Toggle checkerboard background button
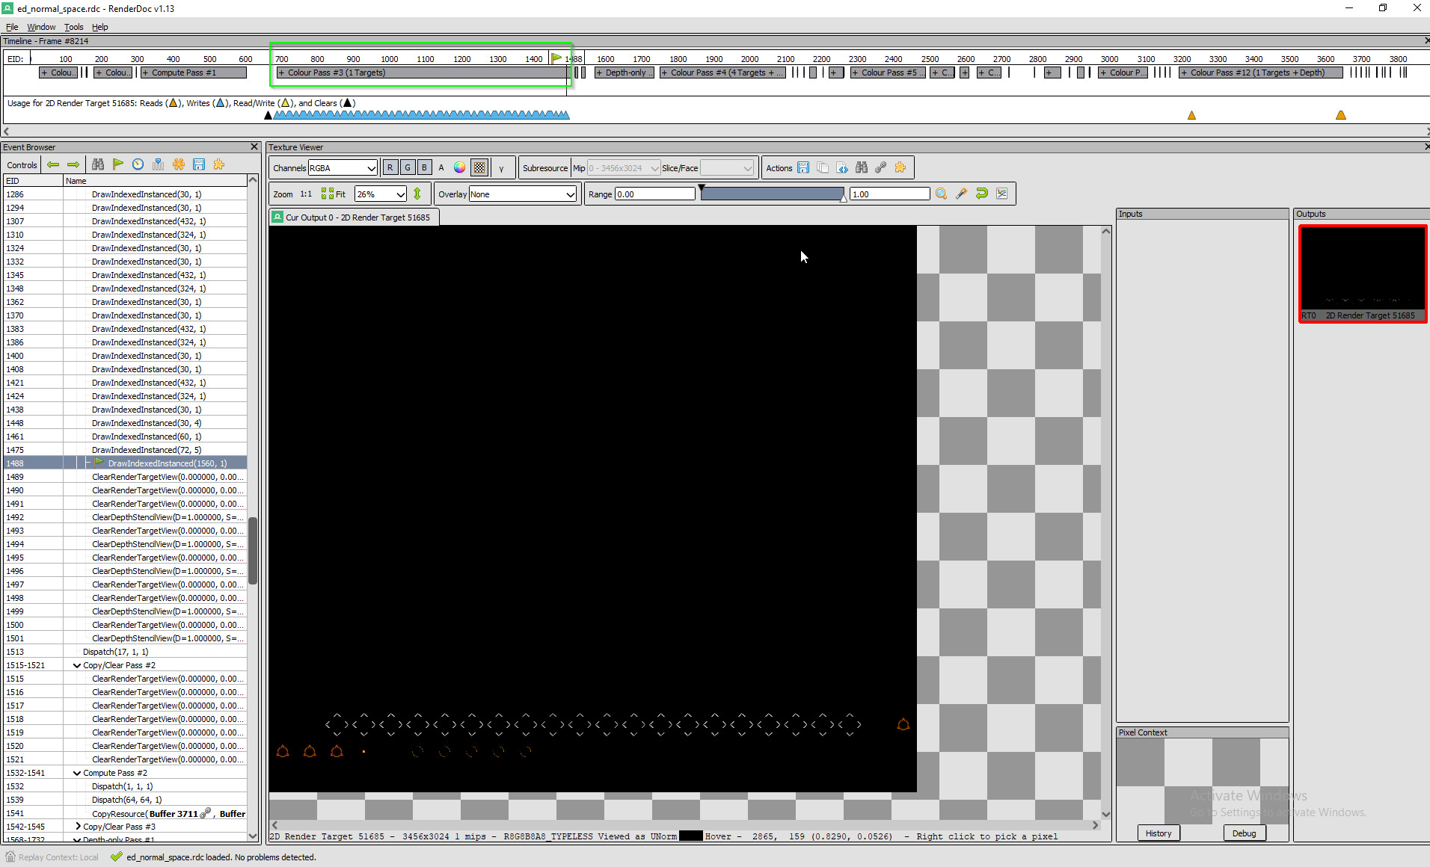The height and width of the screenshot is (867, 1430). (x=479, y=167)
